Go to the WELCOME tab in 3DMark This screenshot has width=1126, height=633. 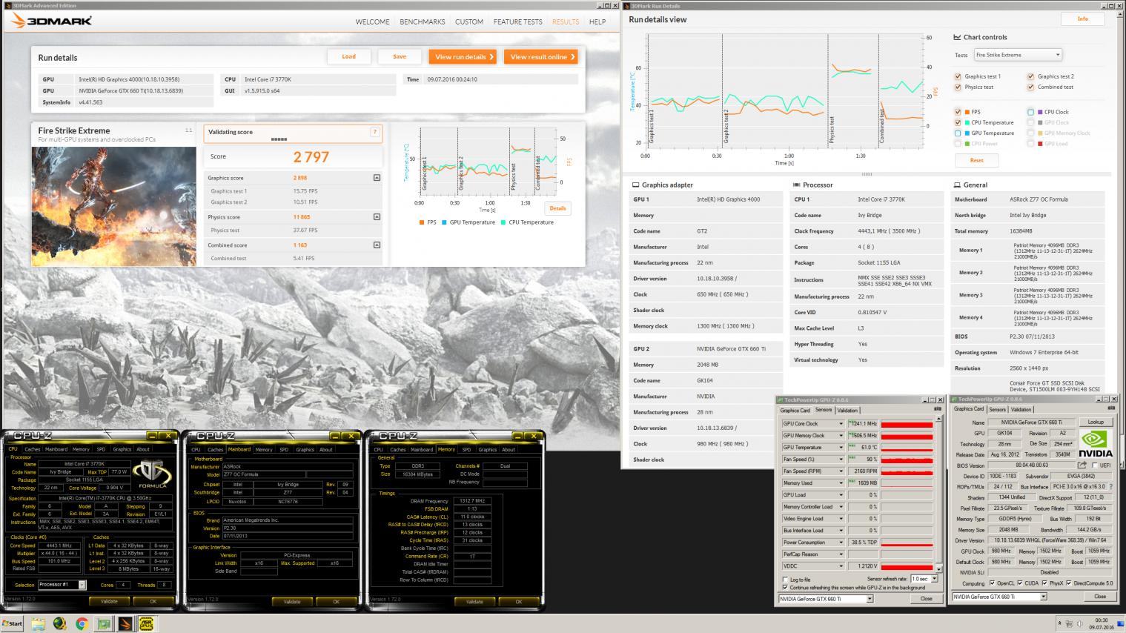[372, 21]
